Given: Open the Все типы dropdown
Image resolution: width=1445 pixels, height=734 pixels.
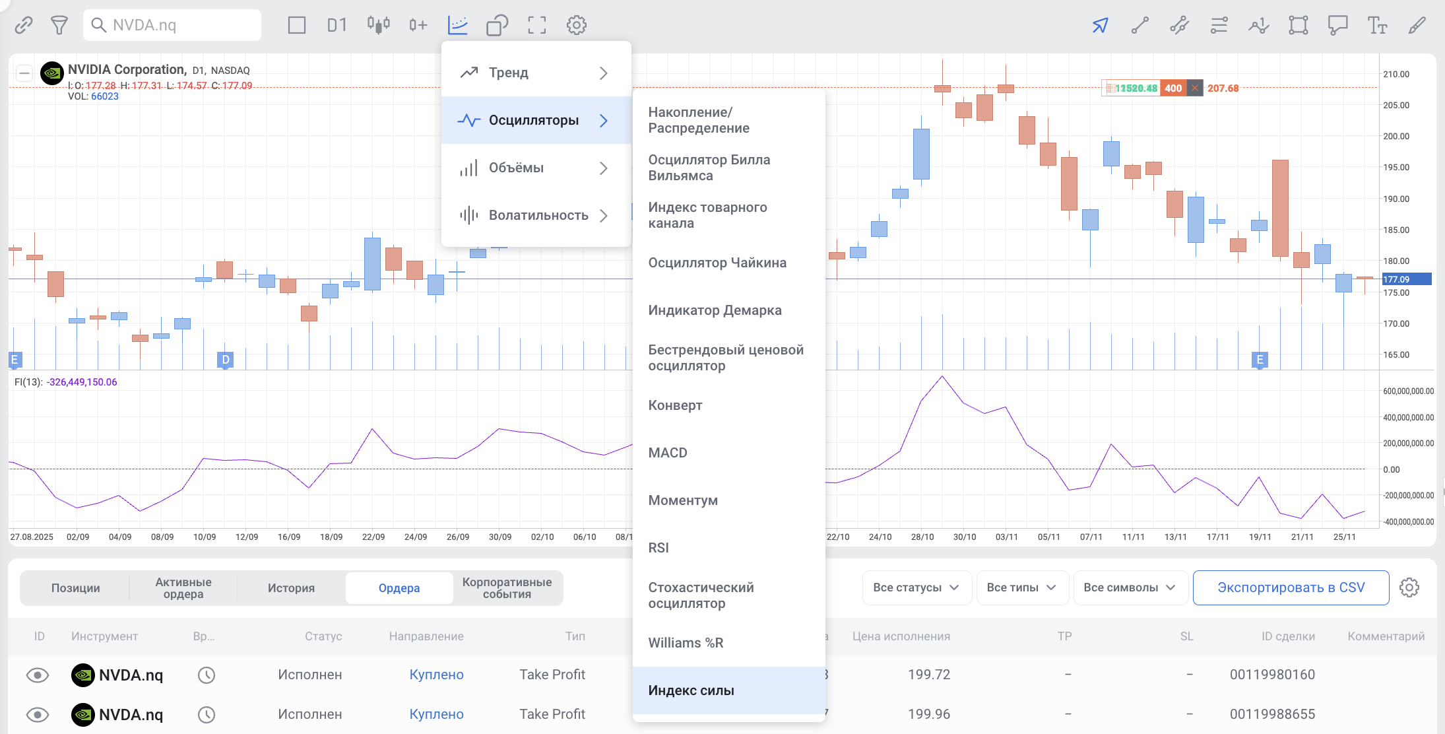Looking at the screenshot, I should pos(1021,587).
